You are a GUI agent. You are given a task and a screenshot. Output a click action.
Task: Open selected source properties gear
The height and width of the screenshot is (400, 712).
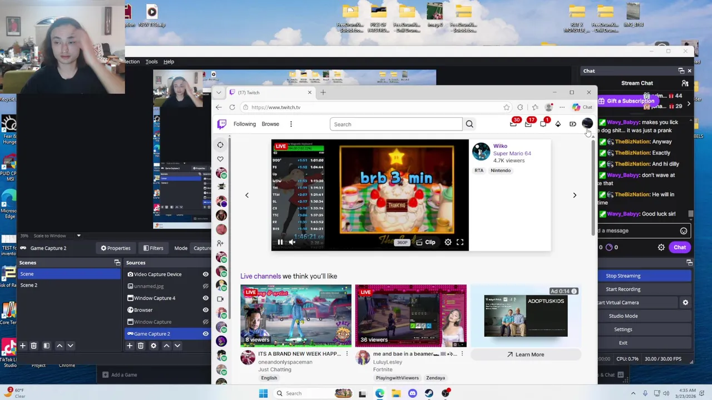click(154, 346)
